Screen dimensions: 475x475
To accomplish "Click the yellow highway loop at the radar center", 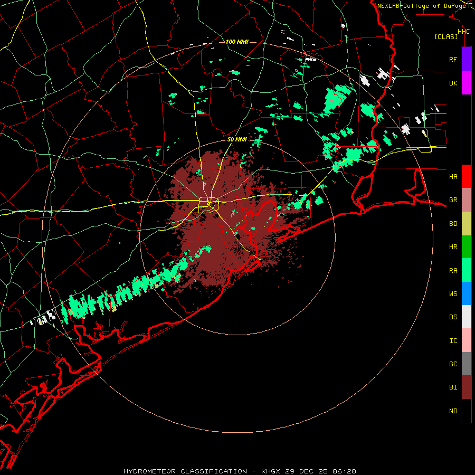I will tap(208, 205).
